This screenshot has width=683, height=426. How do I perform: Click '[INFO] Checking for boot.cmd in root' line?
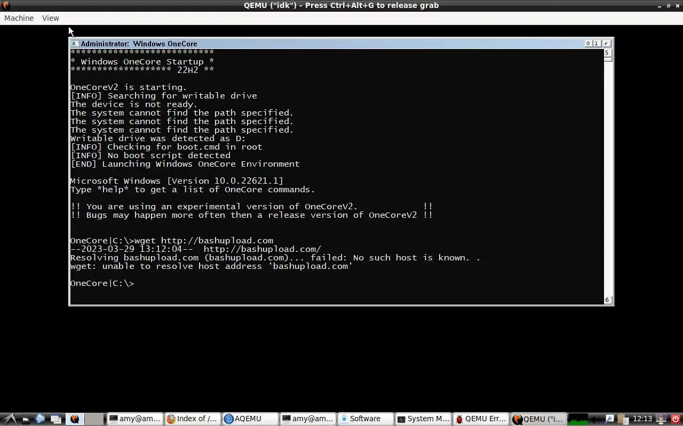pos(166,147)
